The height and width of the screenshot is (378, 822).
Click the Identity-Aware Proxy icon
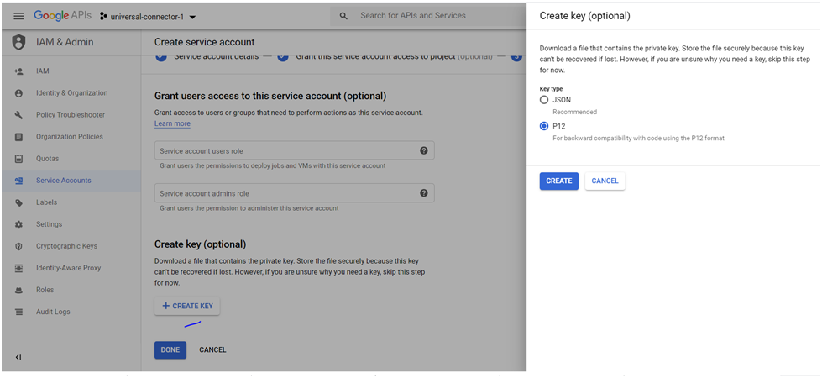click(18, 268)
